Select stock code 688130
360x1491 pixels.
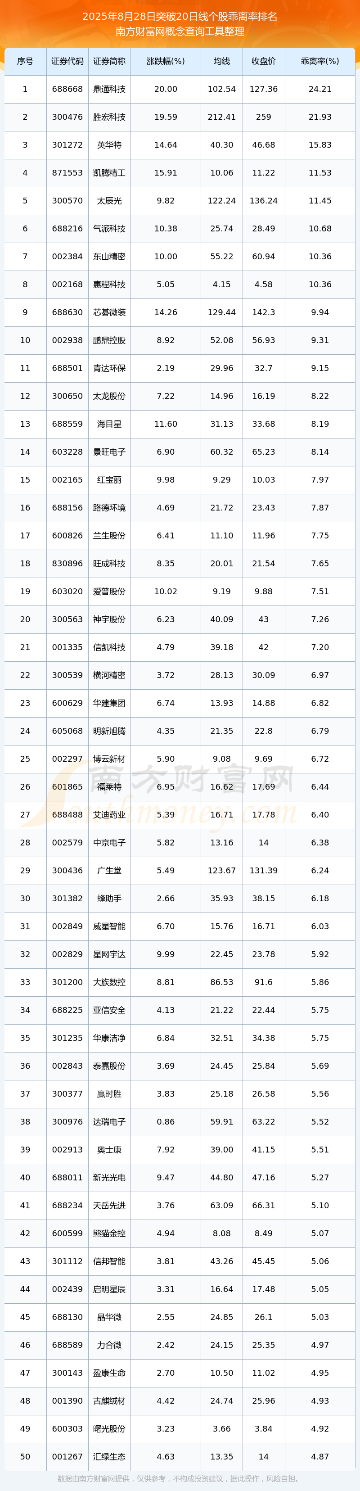[x=67, y=1317]
